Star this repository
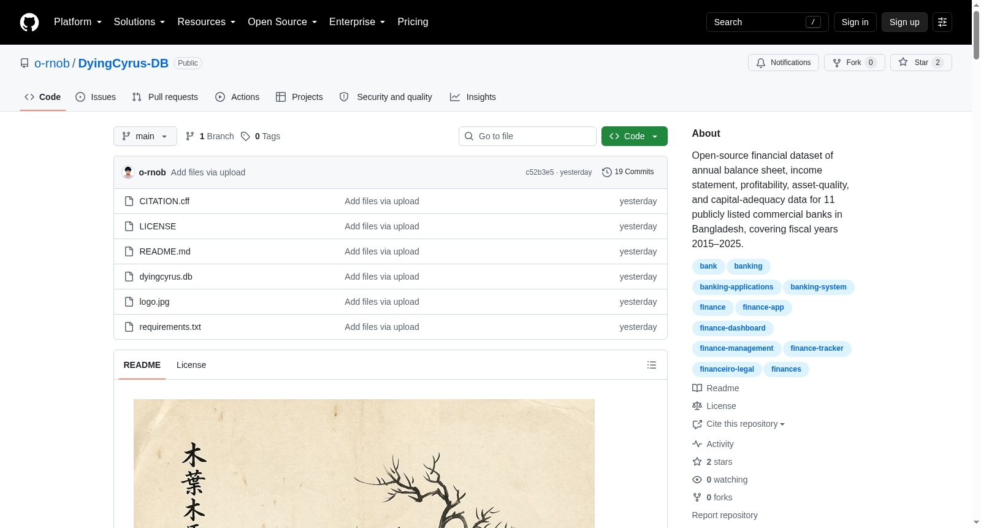The image size is (981, 528). point(921,63)
